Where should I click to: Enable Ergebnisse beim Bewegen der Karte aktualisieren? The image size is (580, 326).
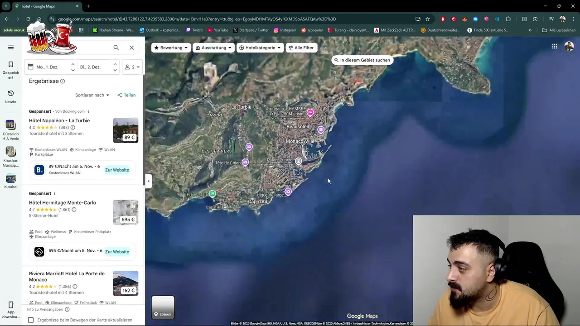31,320
